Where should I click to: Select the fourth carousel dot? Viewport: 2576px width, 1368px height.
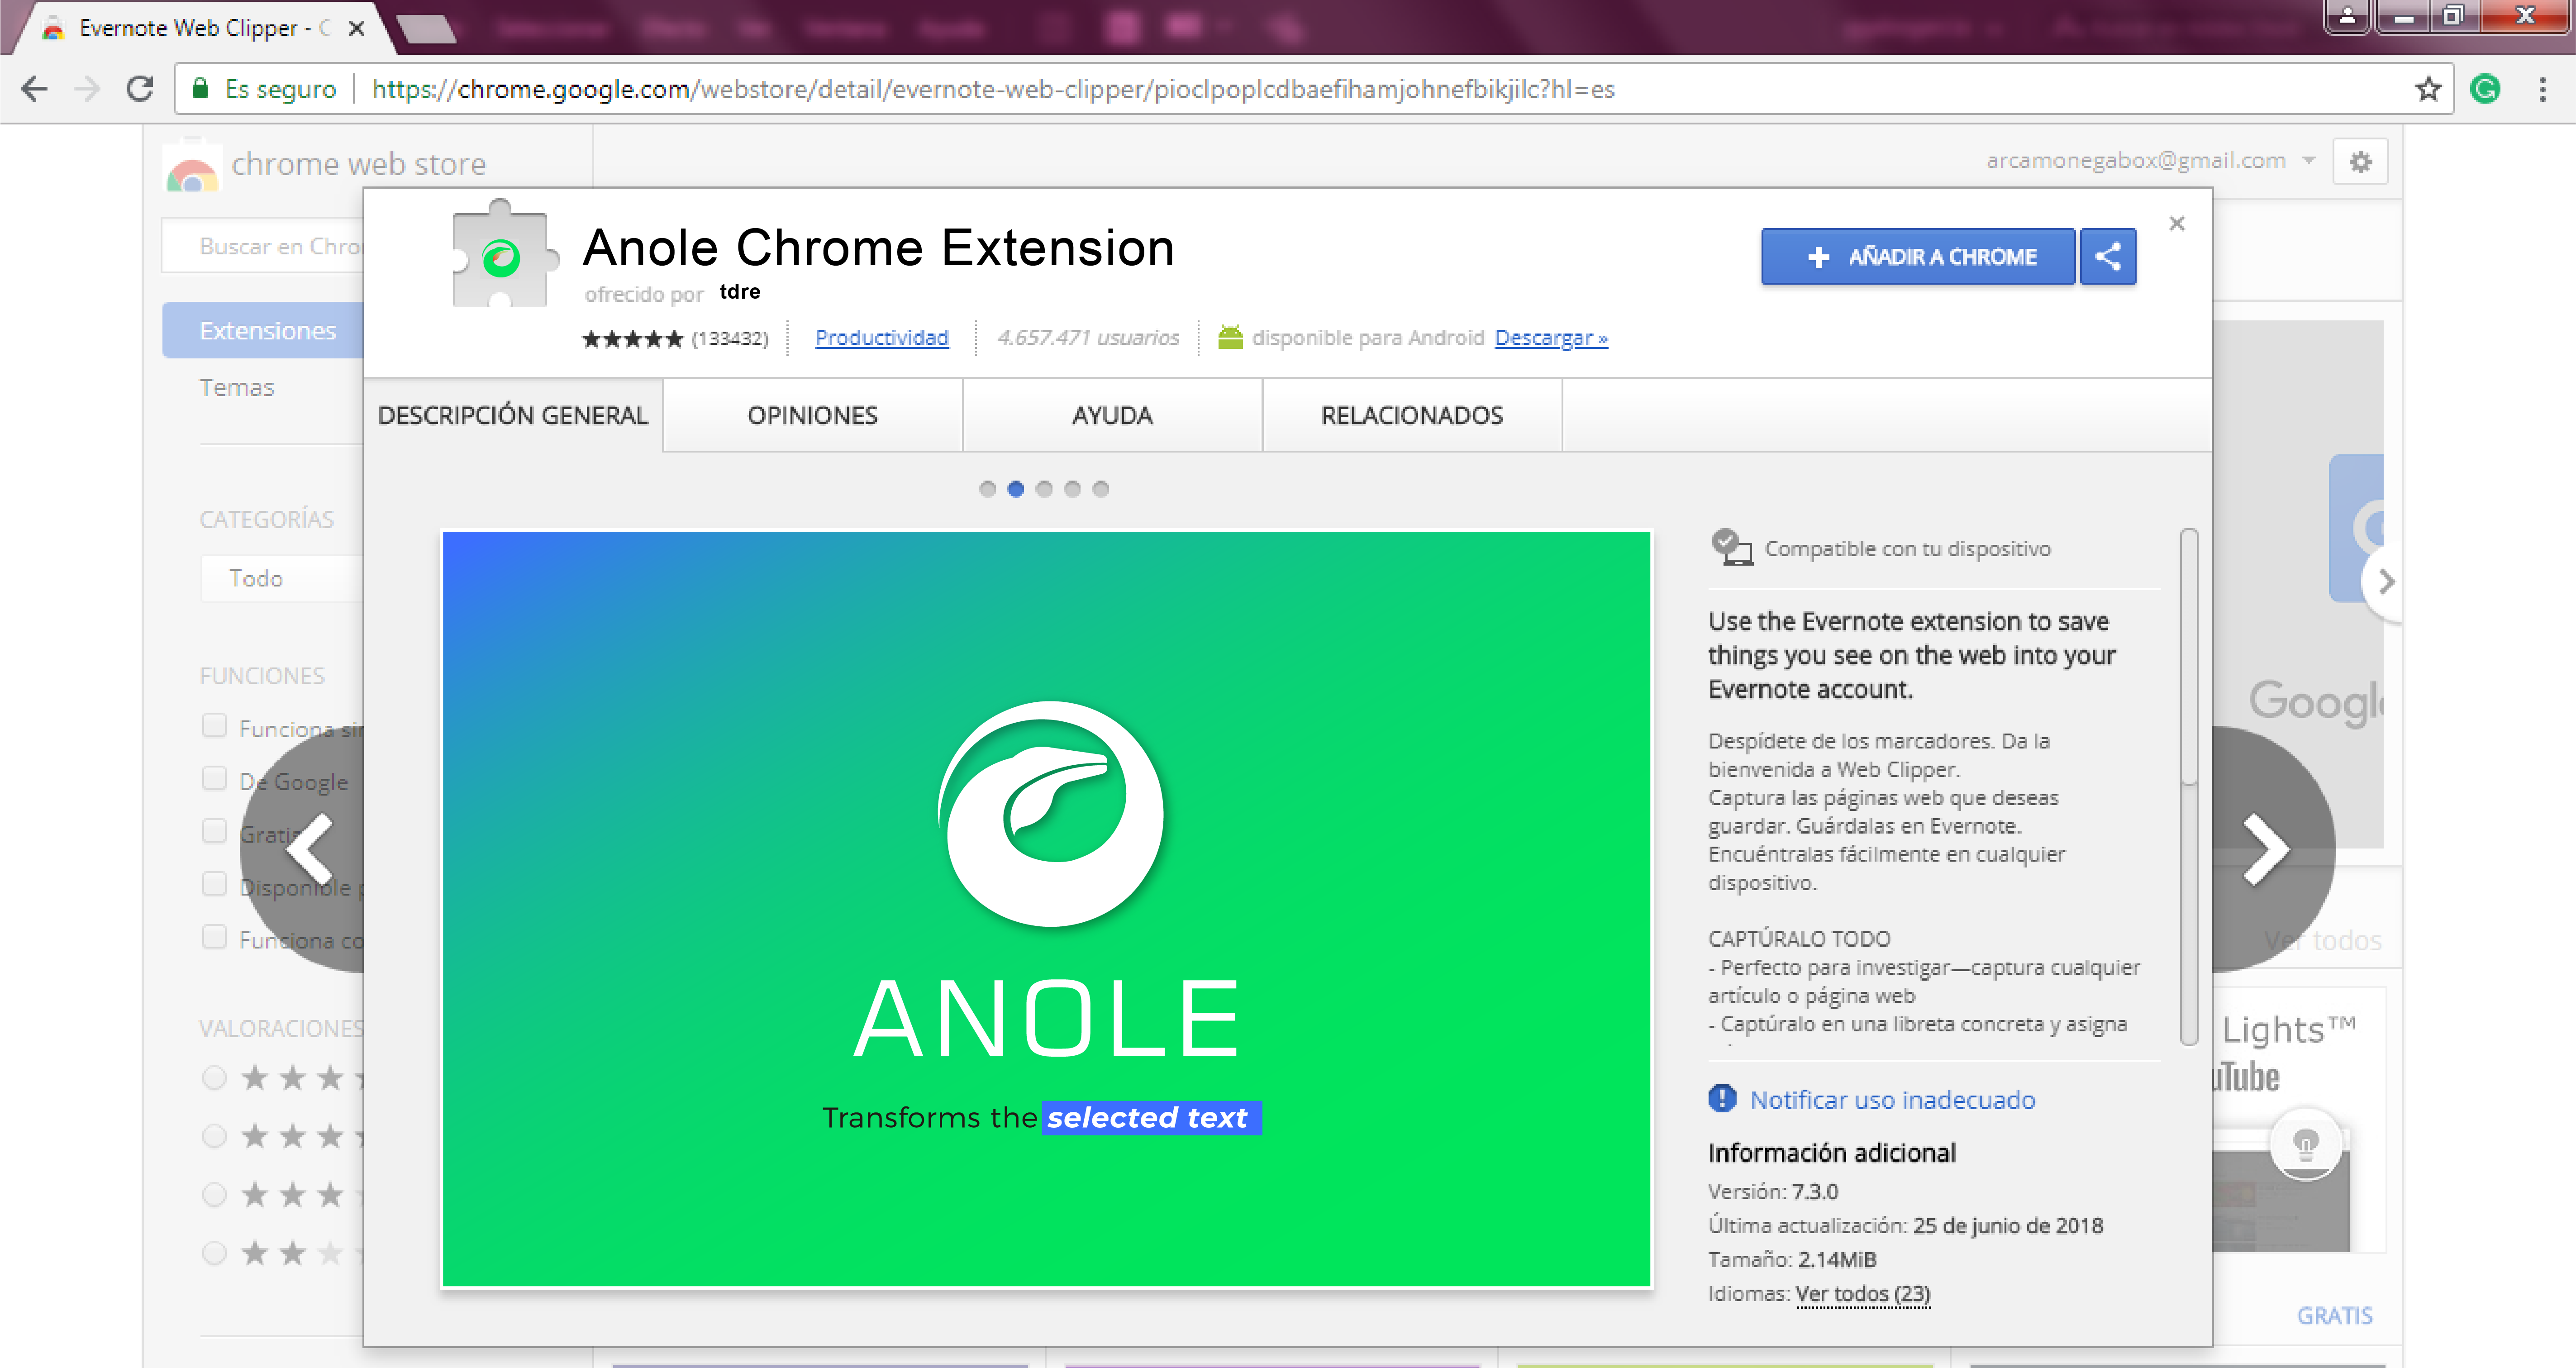[x=1072, y=489]
